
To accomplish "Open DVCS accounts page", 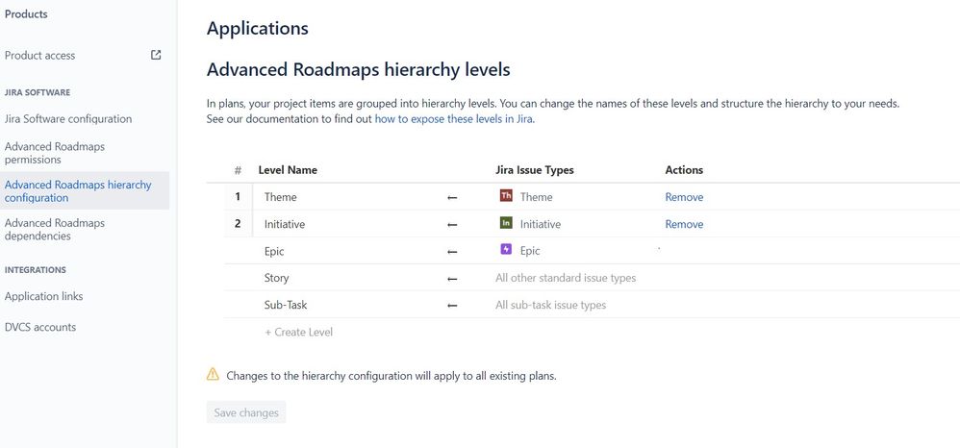I will pos(40,327).
